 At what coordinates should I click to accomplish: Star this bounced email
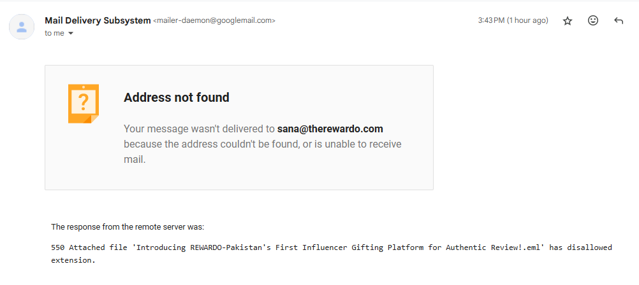point(568,21)
